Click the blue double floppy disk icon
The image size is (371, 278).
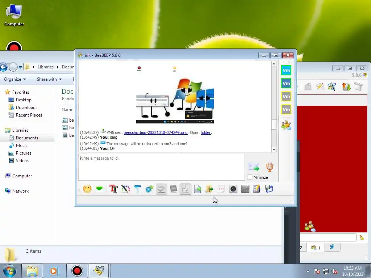tap(269, 189)
